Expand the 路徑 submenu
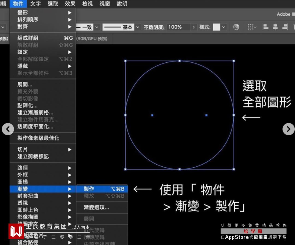The height and width of the screenshot is (245, 295). pyautogui.click(x=43, y=168)
